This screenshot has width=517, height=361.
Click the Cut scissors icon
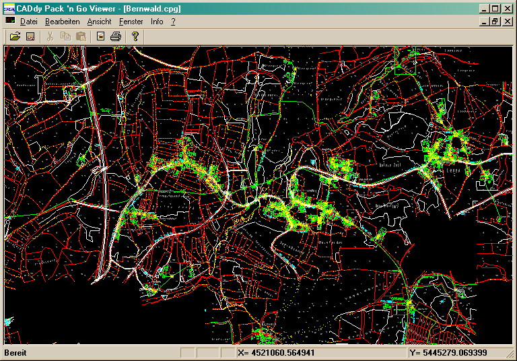[50, 36]
